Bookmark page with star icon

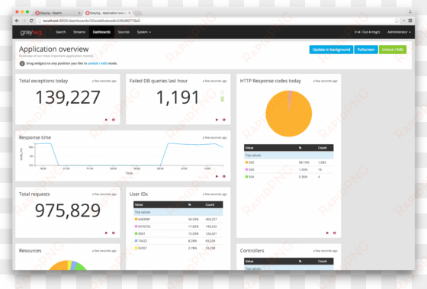[x=396, y=21]
